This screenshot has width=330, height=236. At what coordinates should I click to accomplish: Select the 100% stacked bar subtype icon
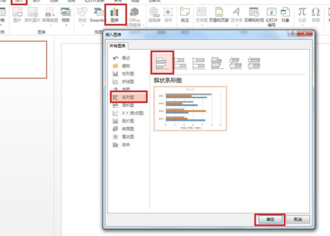[x=199, y=63]
